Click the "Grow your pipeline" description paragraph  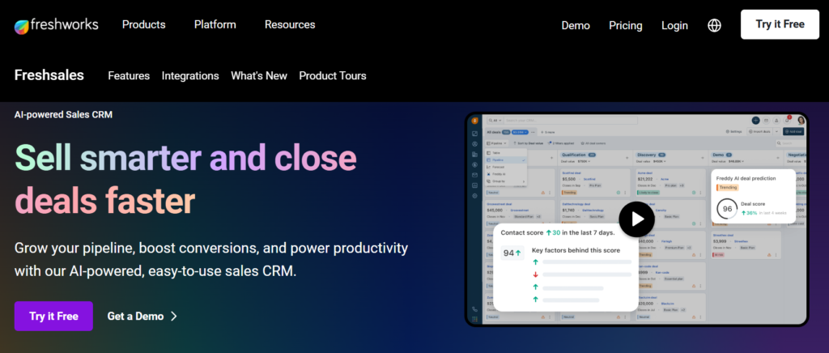coord(211,259)
